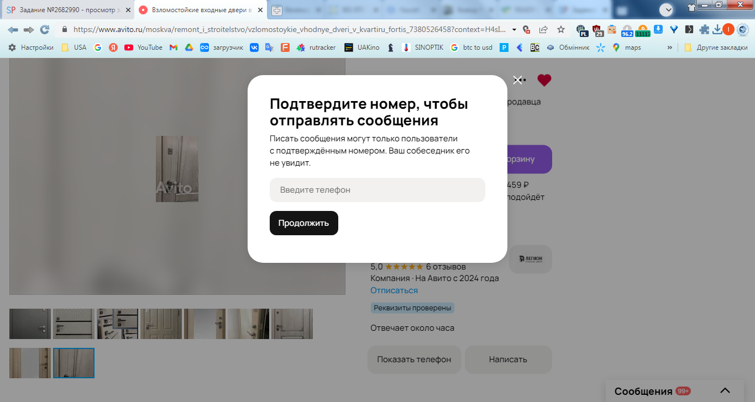Open the blue download extension icon
The width and height of the screenshot is (755, 402).
[x=658, y=29]
